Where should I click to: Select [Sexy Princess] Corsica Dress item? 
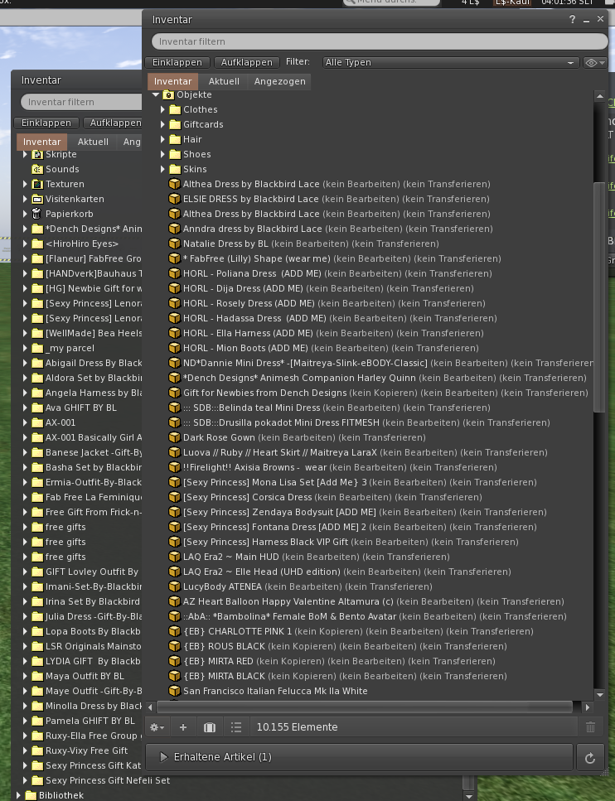pyautogui.click(x=332, y=497)
